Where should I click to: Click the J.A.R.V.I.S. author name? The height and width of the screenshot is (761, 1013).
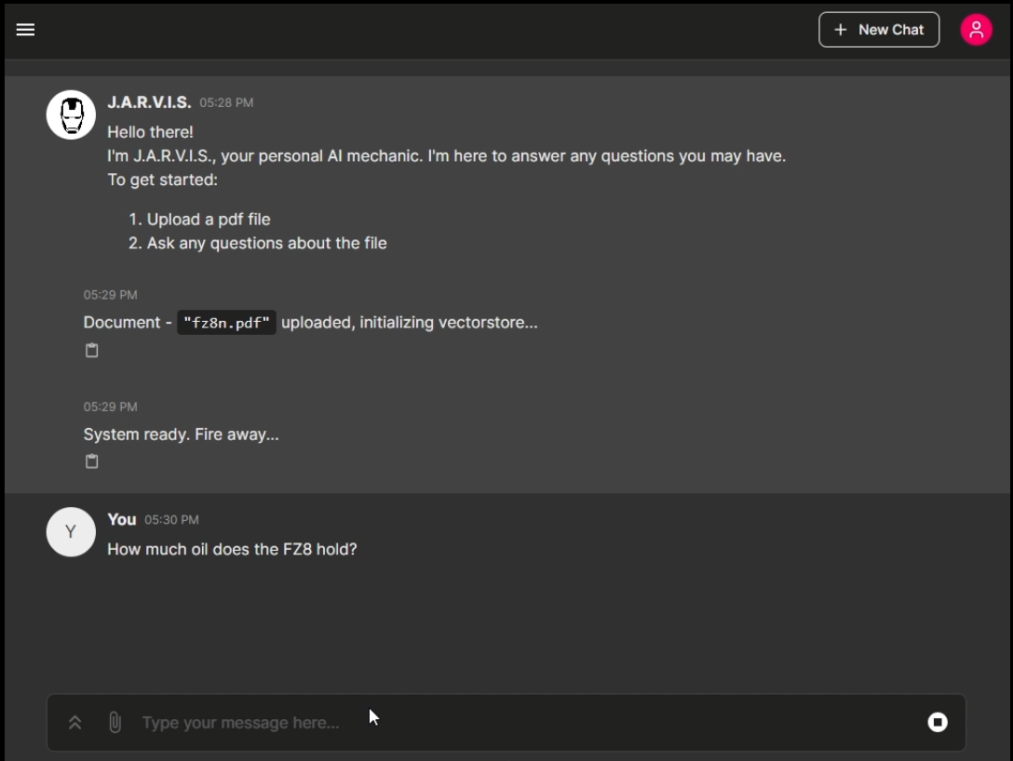pos(149,102)
